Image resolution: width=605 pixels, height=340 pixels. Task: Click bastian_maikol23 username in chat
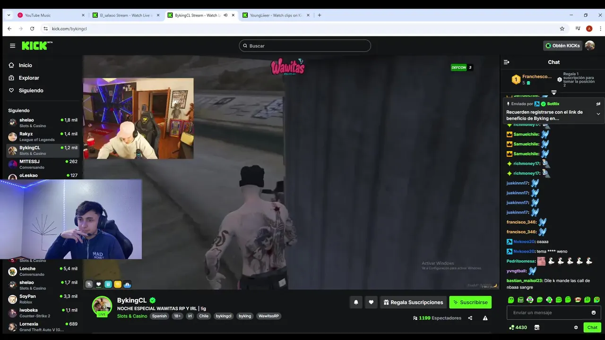[524, 280]
